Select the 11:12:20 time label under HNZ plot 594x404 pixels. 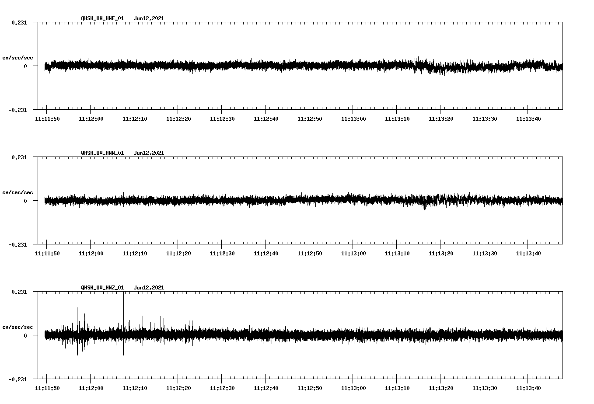178,388
